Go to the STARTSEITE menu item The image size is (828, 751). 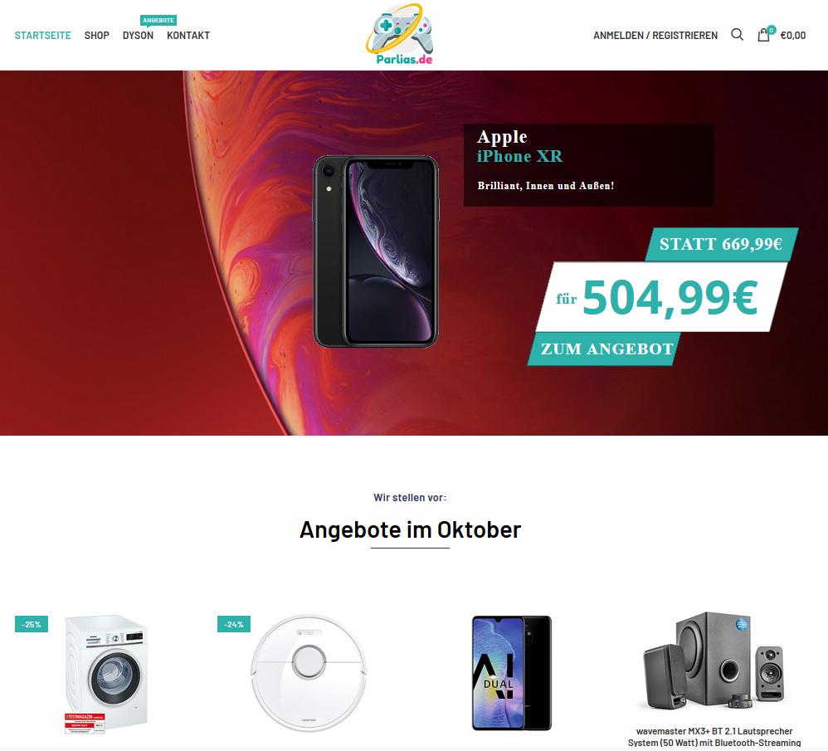[x=43, y=36]
